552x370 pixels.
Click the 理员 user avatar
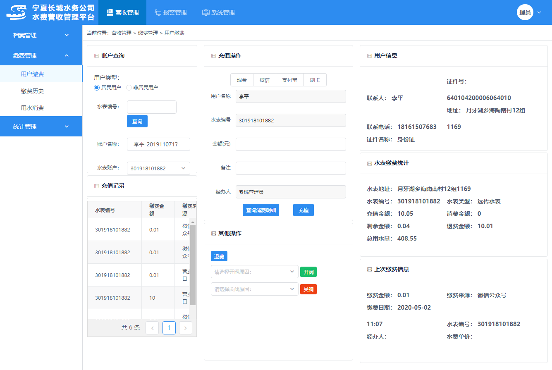[525, 12]
